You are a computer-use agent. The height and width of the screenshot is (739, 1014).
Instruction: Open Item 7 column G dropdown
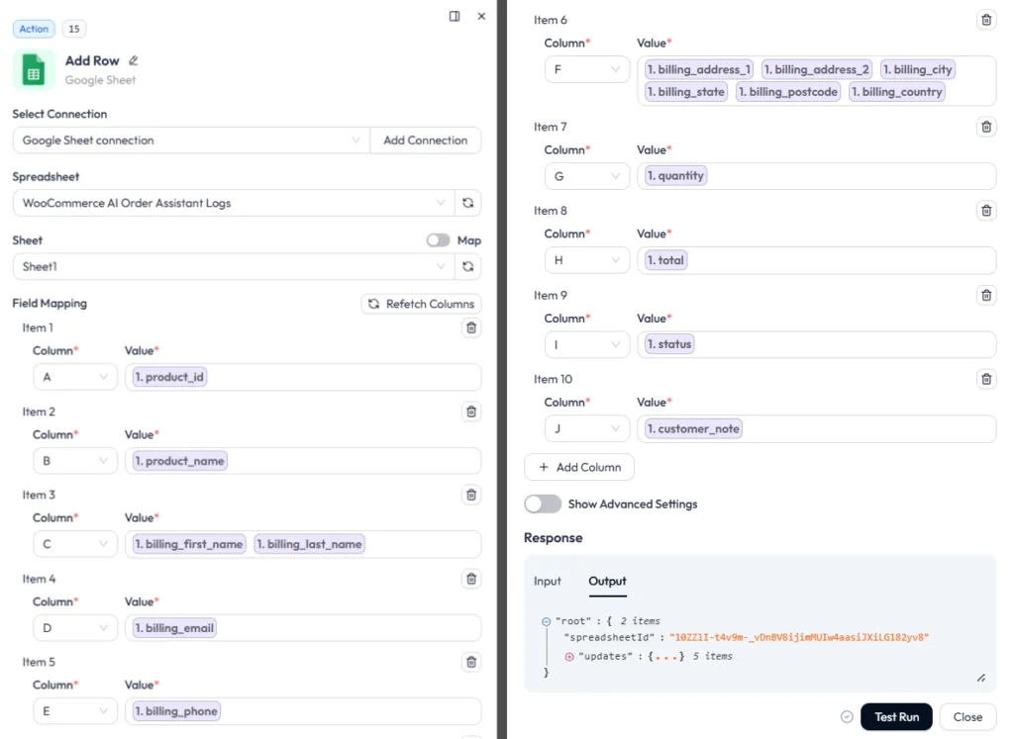[587, 176]
